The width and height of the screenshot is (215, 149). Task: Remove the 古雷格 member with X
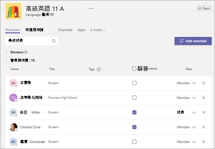click(x=203, y=83)
